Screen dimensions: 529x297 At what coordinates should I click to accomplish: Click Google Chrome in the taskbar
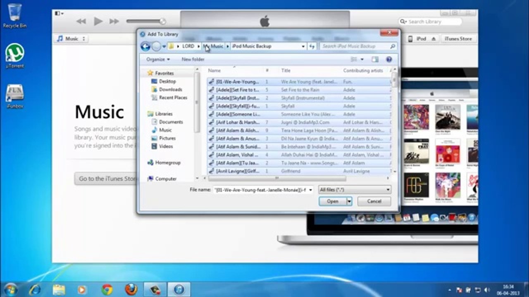tap(107, 289)
